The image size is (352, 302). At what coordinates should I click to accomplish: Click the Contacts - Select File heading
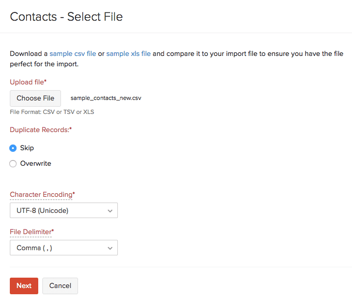(66, 16)
